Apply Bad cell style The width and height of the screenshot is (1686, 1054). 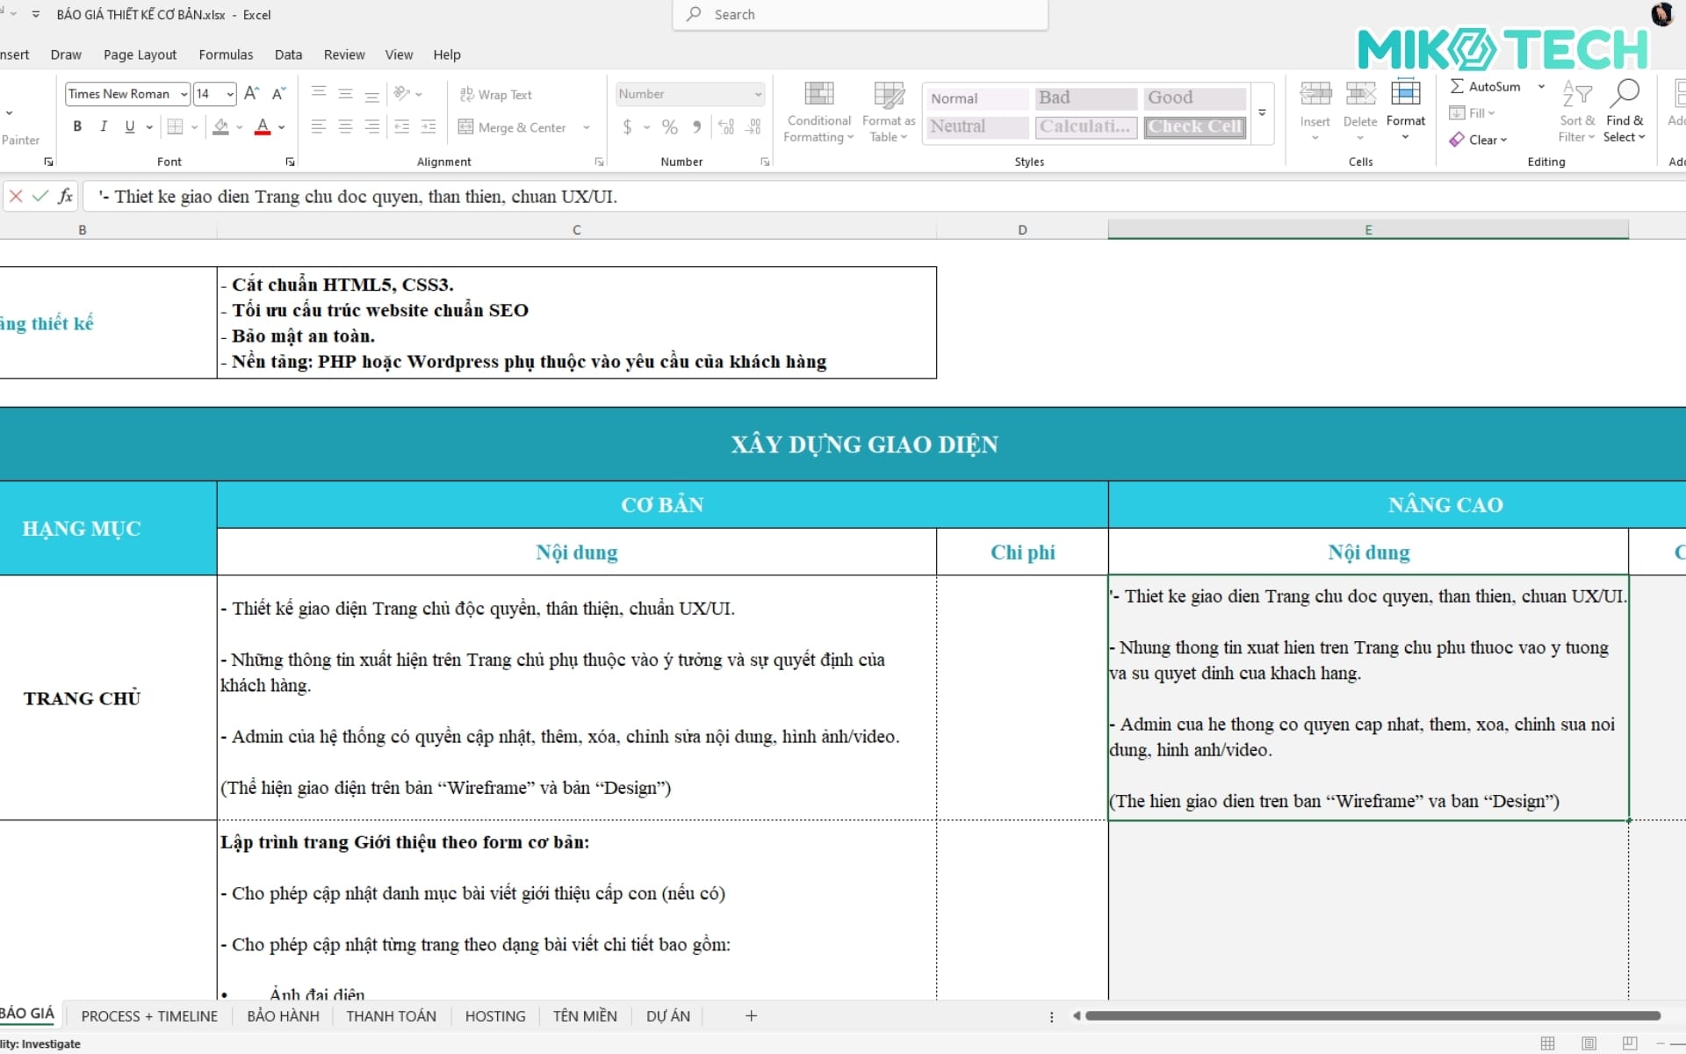1086,98
